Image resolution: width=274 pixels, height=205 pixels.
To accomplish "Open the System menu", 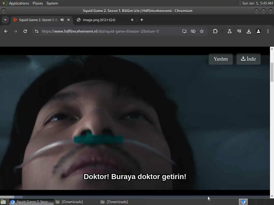I will click(52, 3).
